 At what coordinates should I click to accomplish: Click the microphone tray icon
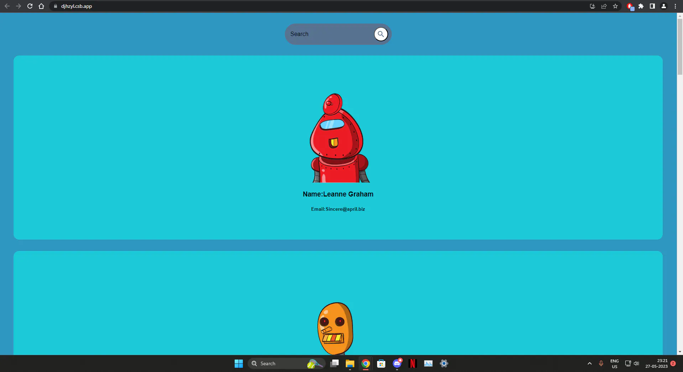click(x=601, y=363)
